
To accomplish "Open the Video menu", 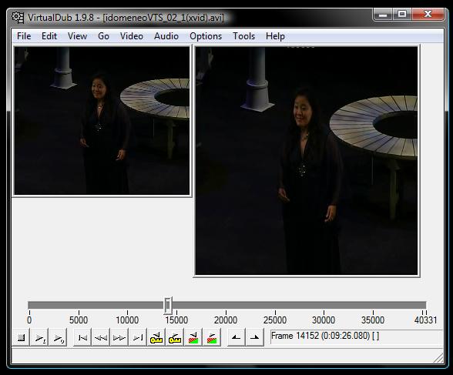I will point(132,36).
